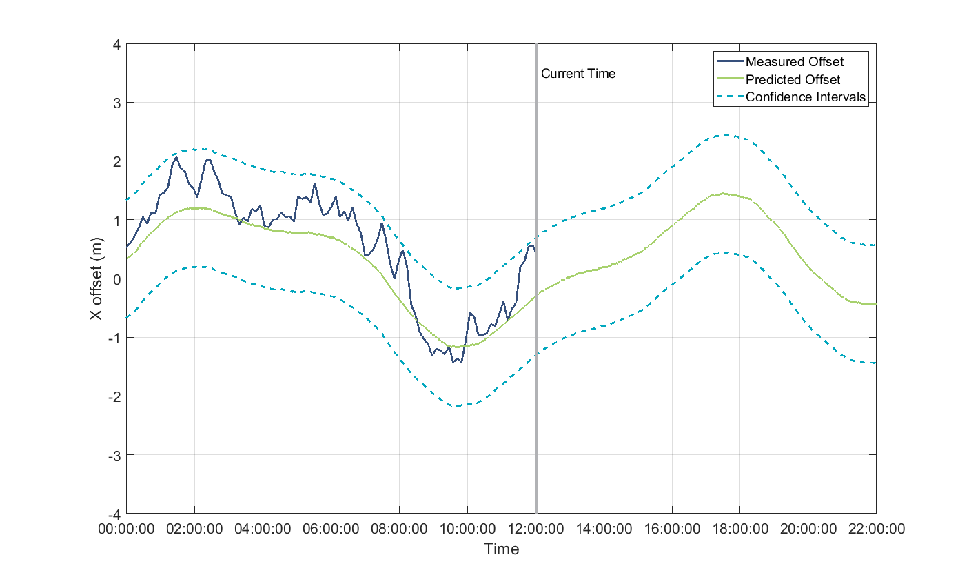Click the 16:00:00 tick label
The width and height of the screenshot is (969, 577).
pos(671,528)
